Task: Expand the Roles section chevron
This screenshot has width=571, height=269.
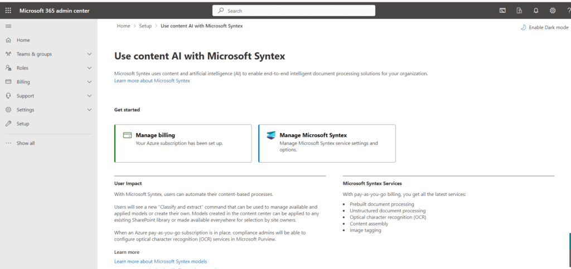Action: click(89, 68)
